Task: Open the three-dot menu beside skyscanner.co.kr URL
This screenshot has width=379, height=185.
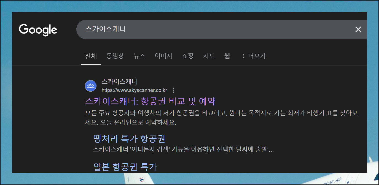Action: point(173,90)
